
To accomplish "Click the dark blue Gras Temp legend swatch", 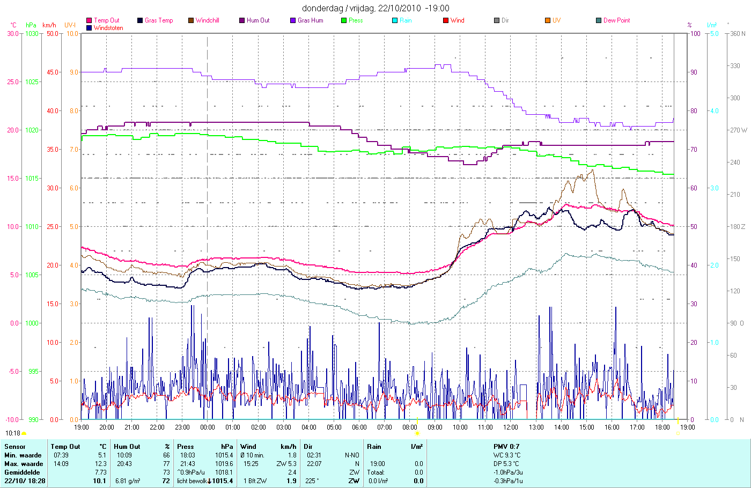I will click(140, 20).
